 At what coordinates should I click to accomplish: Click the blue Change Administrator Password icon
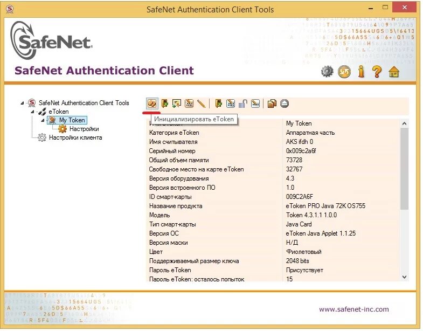coord(231,104)
